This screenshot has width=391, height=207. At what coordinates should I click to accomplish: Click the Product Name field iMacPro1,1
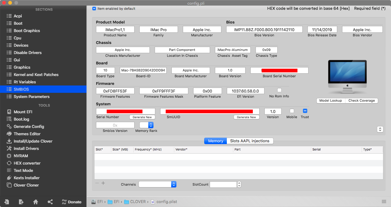tap(115, 30)
